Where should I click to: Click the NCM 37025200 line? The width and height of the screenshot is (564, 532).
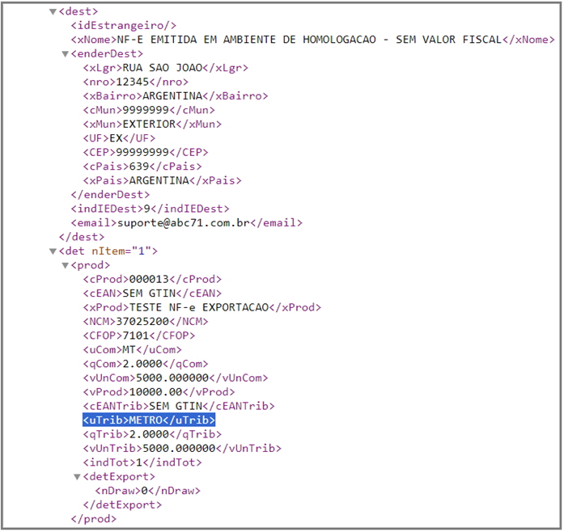tap(146, 321)
